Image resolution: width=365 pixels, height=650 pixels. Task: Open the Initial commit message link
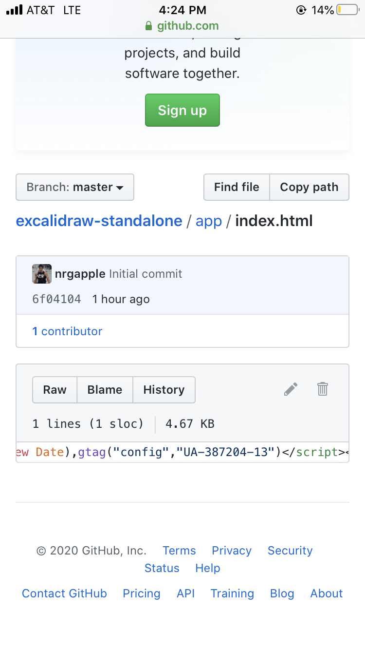146,274
